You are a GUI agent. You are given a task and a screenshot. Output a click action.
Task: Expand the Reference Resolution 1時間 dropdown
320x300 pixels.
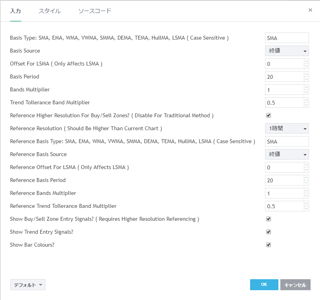(x=287, y=128)
